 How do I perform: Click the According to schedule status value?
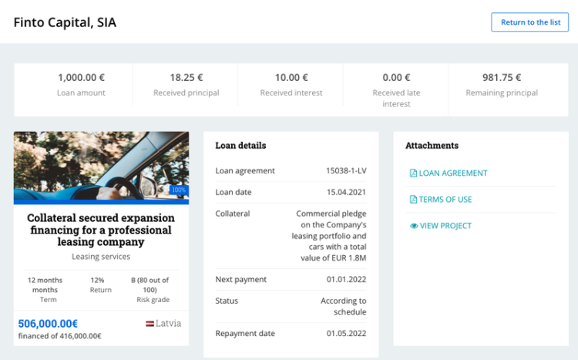(343, 306)
